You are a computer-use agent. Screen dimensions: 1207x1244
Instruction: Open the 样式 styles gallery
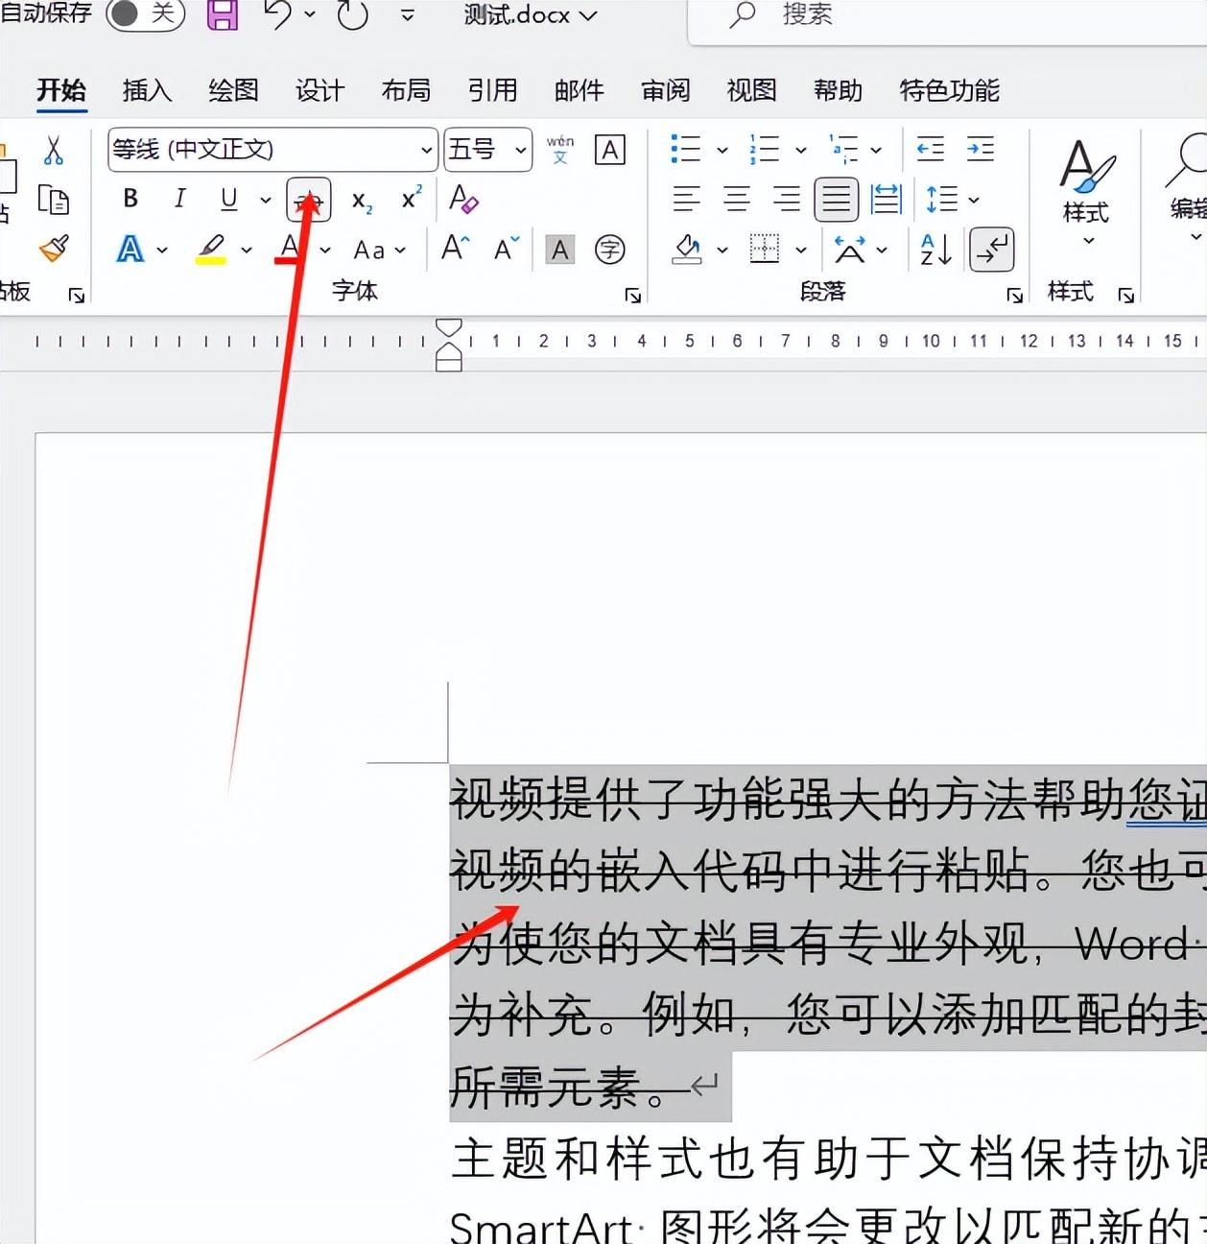[1088, 192]
